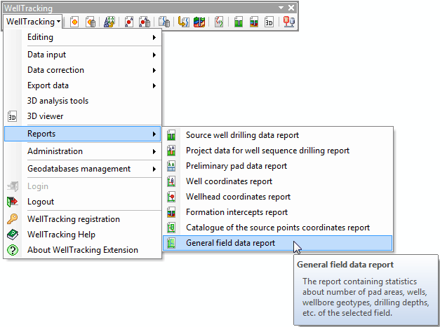
Task: Click the Project data for well sequence drilling report icon
Action: coord(171,151)
